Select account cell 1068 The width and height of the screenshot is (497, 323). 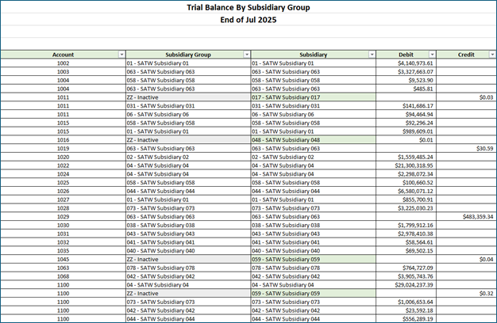(x=63, y=276)
